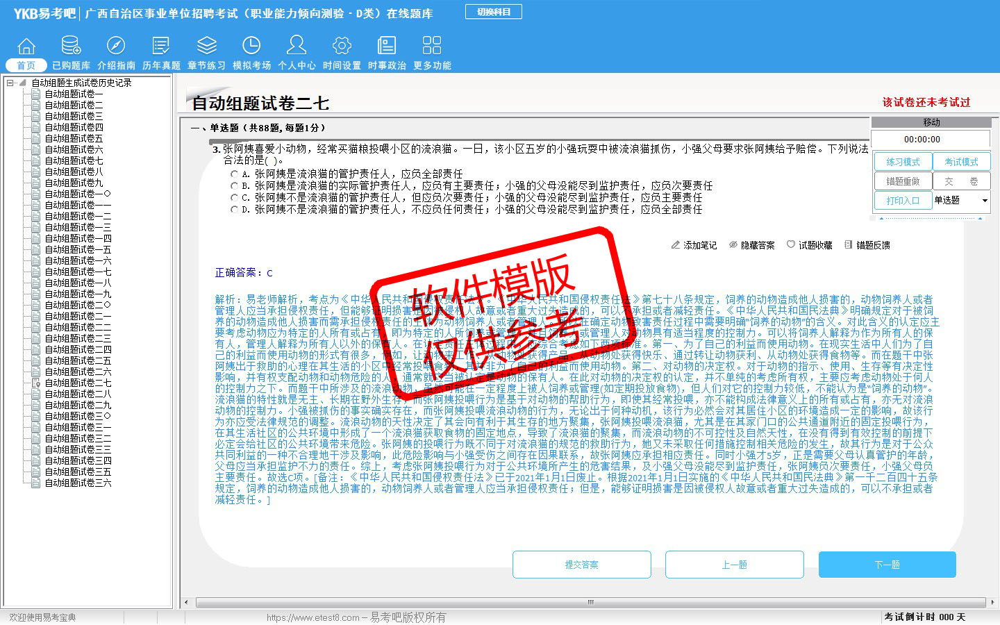The height and width of the screenshot is (625, 1000).
Task: Choose answer option D radio button
Action: [x=235, y=210]
